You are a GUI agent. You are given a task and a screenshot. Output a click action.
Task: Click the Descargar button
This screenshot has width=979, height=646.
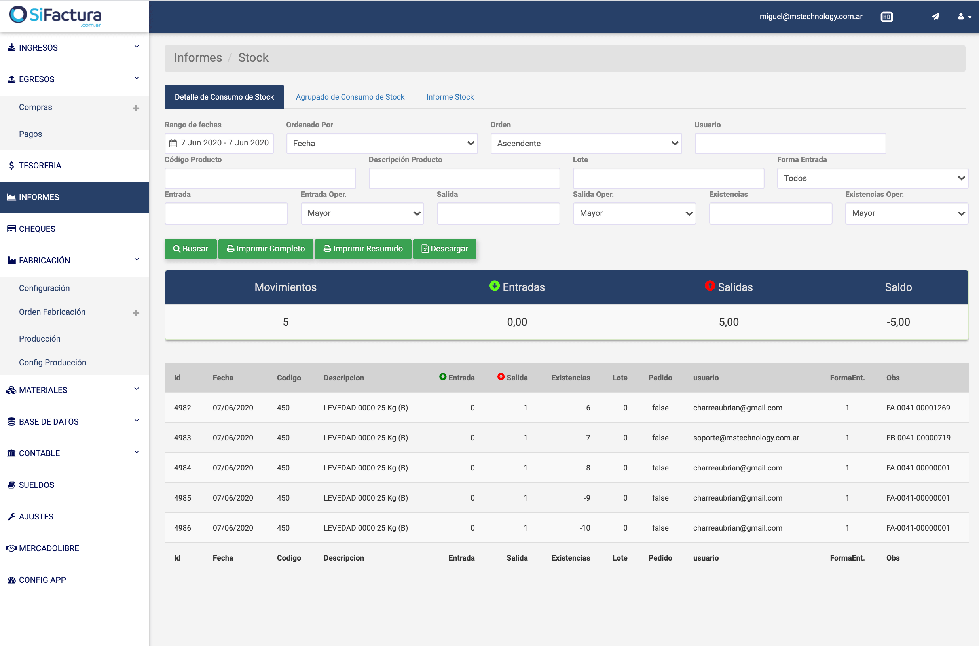point(444,249)
